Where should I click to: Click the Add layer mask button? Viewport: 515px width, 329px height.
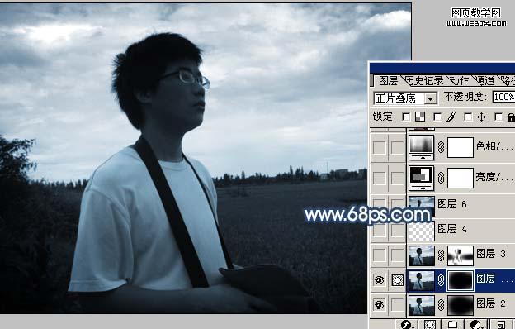point(430,324)
